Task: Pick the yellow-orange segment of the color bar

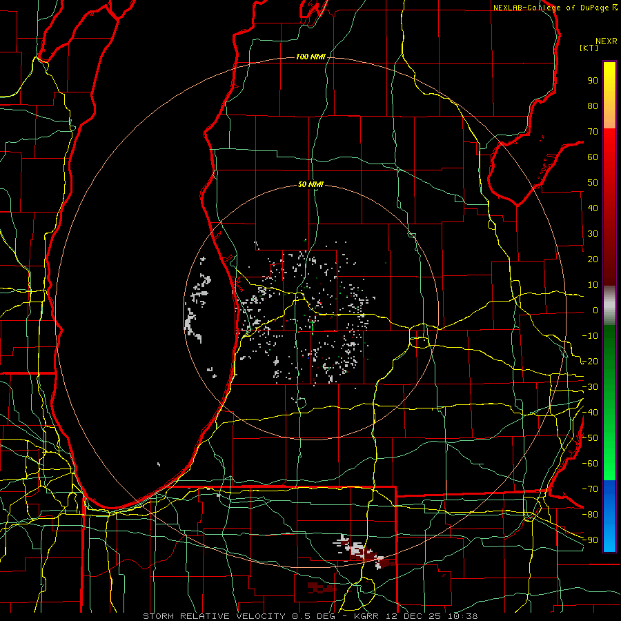Action: click(609, 95)
